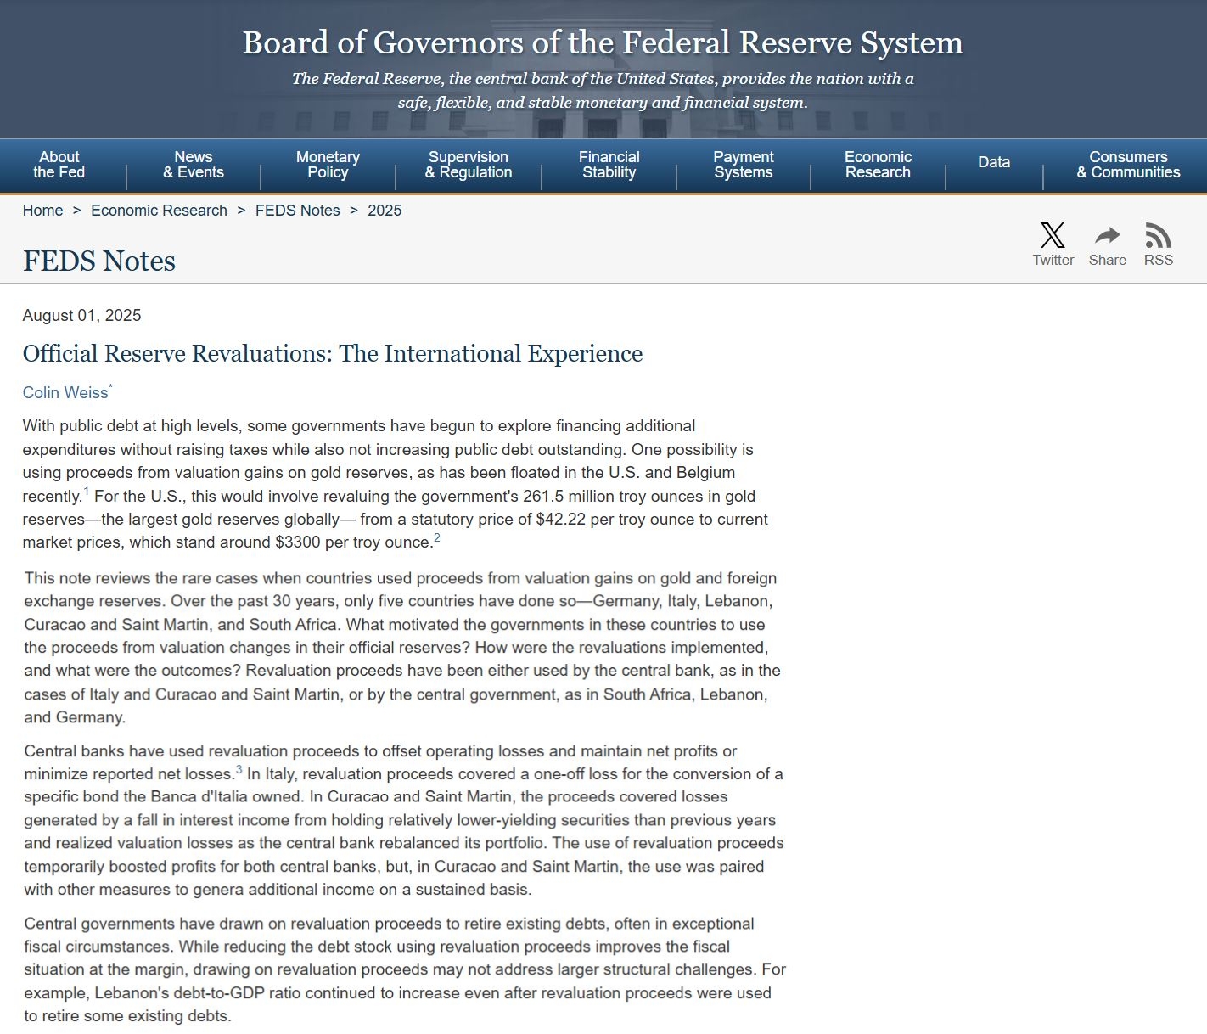Open the RSS feed icon
Image resolution: width=1207 pixels, height=1034 pixels.
[1158, 235]
